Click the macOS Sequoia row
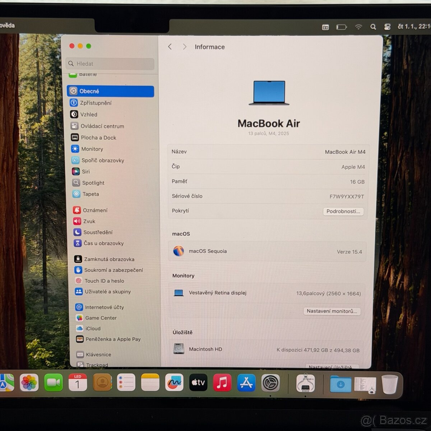431x431 pixels. click(x=267, y=251)
